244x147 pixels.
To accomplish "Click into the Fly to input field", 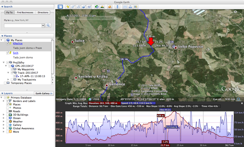I will [23, 26].
